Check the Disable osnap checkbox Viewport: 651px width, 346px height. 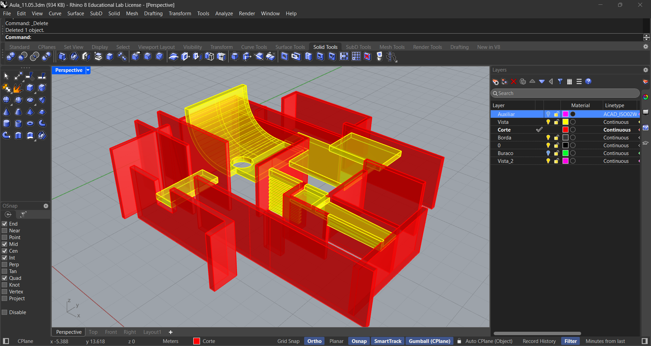tap(5, 312)
